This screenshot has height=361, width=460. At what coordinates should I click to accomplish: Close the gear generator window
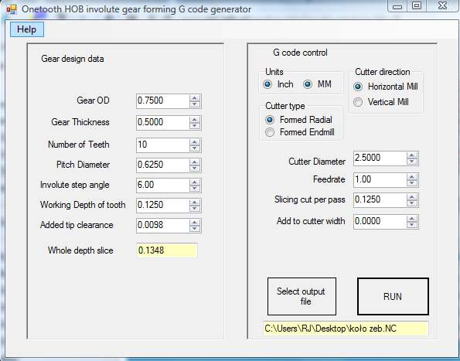click(442, 6)
